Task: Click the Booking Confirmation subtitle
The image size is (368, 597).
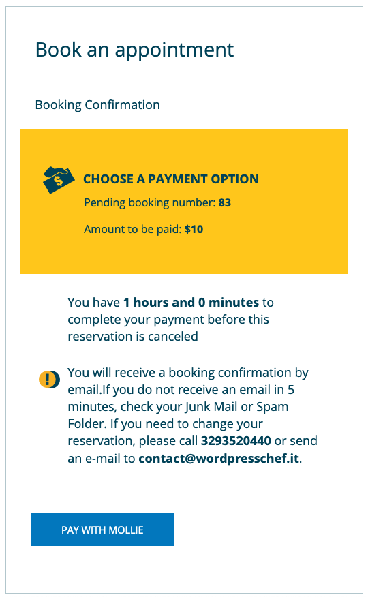Action: 97,105
